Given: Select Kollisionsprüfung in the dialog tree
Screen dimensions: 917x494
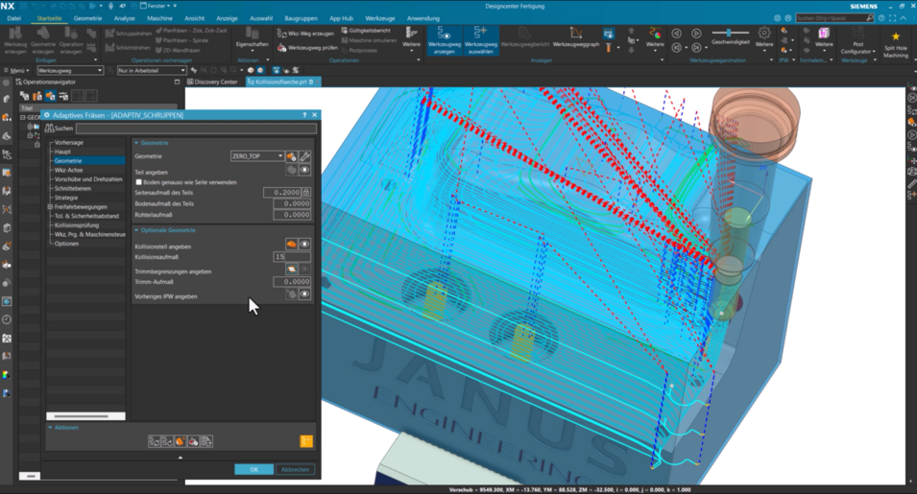Looking at the screenshot, I should coord(77,224).
